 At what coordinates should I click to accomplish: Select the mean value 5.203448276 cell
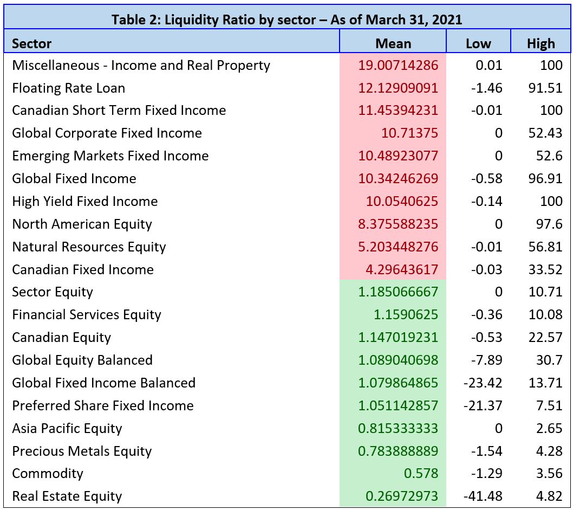(x=398, y=247)
